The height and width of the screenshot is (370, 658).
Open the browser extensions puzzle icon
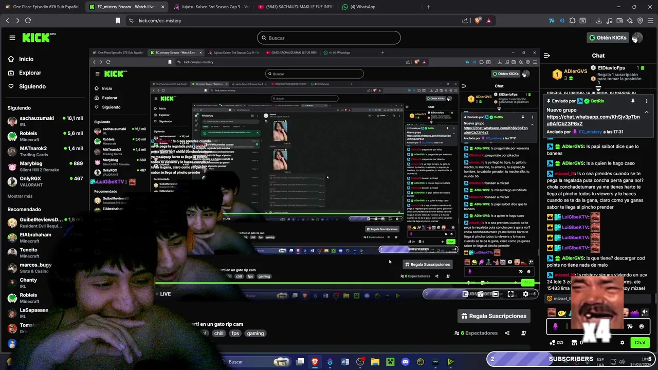(x=572, y=21)
